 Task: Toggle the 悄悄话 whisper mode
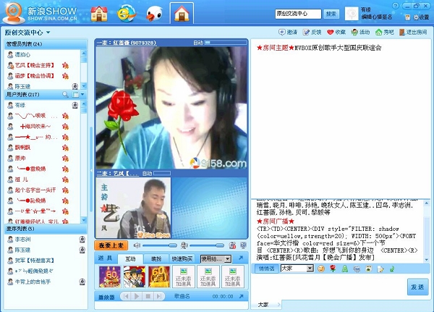coord(265,269)
